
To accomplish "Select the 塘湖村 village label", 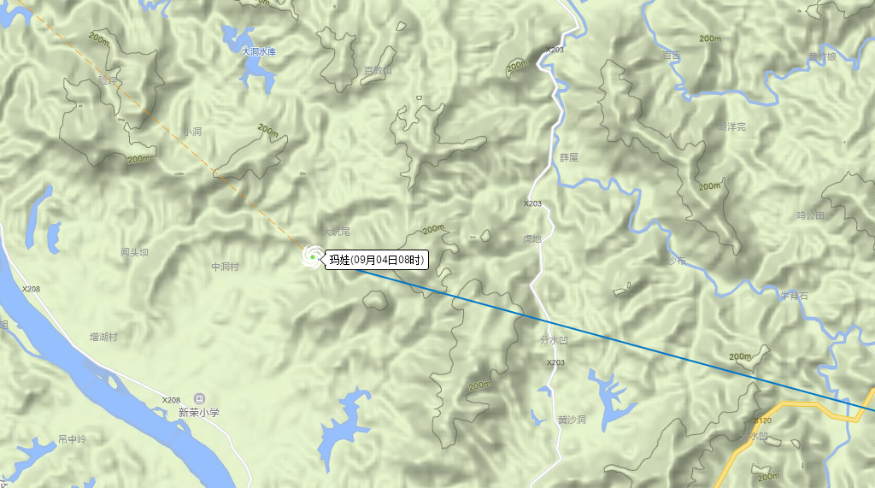I will coord(103,337).
